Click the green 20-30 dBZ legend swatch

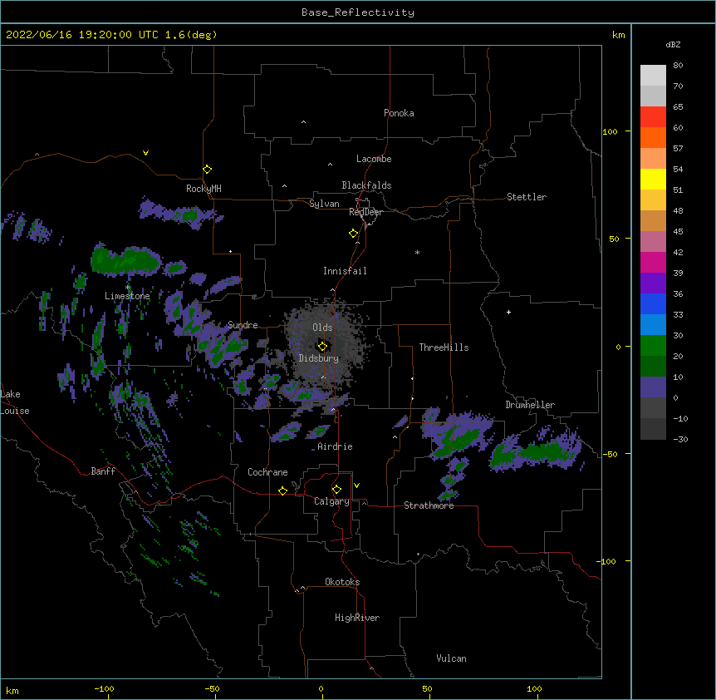pos(653,346)
